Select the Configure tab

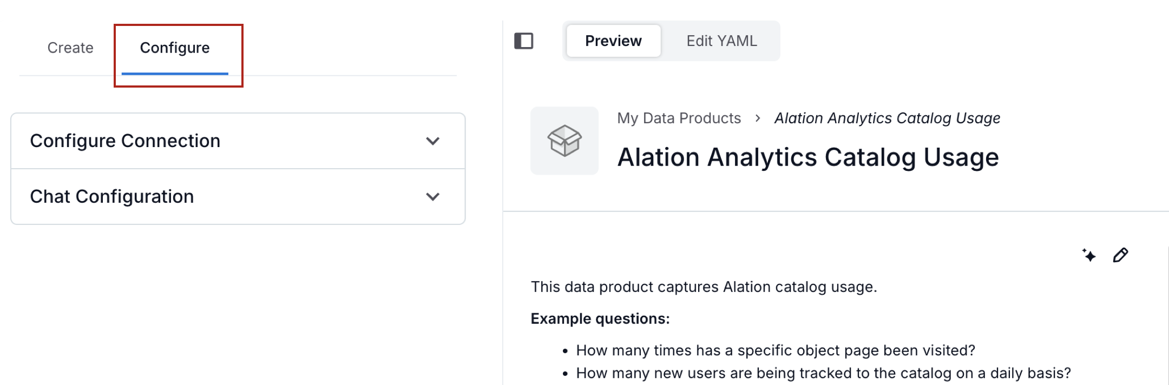coord(174,48)
